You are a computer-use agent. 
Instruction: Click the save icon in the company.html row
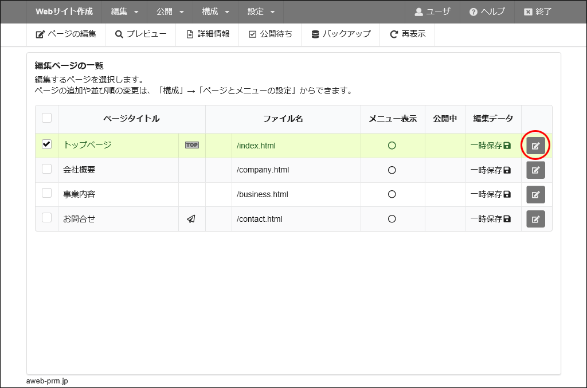(x=507, y=170)
